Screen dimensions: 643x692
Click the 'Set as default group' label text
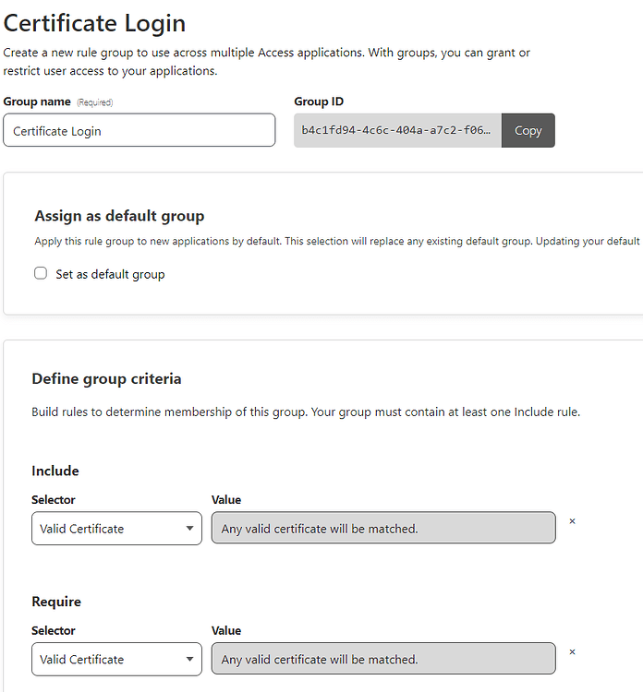[110, 274]
